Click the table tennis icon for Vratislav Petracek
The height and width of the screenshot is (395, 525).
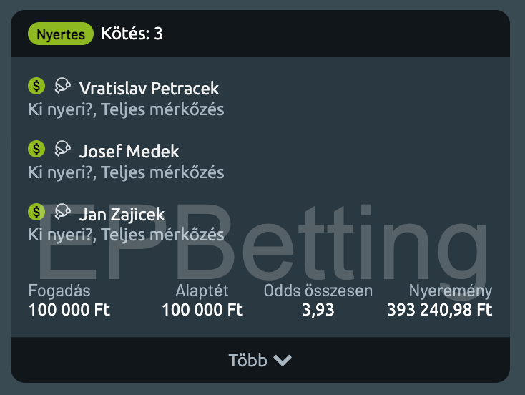pos(63,86)
